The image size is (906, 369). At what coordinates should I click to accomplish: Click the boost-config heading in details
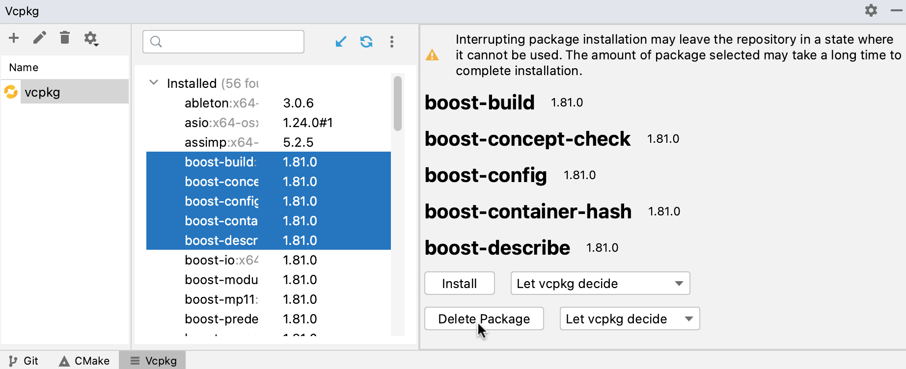(486, 175)
